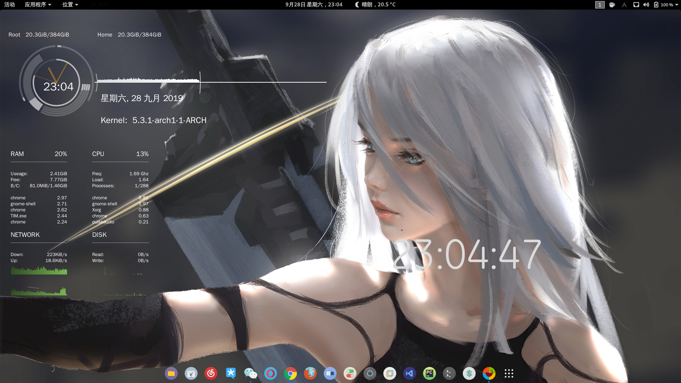Open the terminal prompt icon

click(x=449, y=373)
